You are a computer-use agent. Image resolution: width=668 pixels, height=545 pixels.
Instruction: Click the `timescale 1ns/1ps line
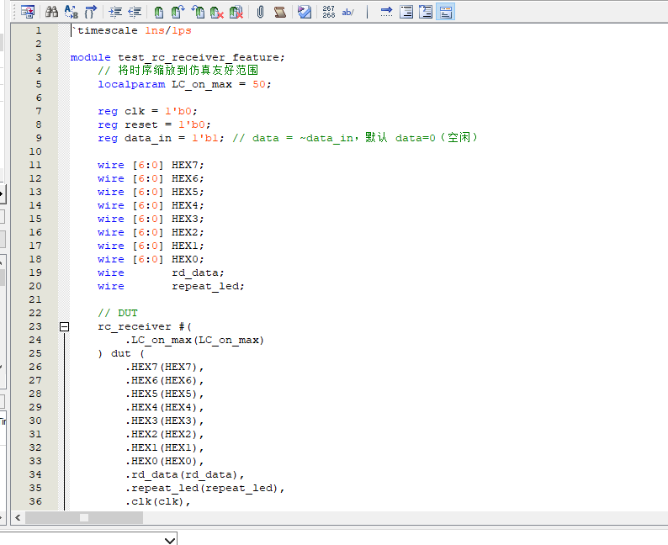tap(131, 30)
